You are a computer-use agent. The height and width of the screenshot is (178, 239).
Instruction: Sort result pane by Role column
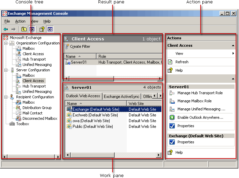129,57
